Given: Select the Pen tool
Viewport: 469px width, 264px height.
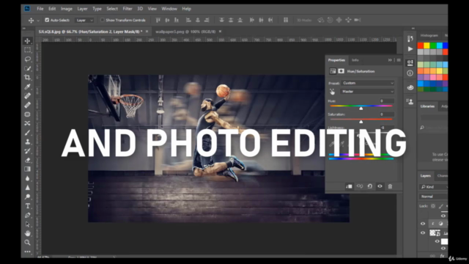Looking at the screenshot, I should (x=28, y=215).
